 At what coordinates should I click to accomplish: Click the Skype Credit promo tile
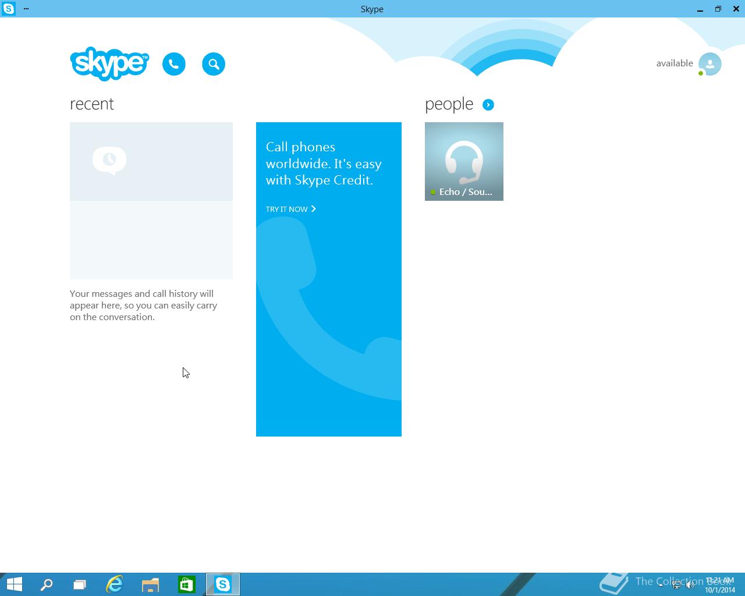[x=329, y=279]
